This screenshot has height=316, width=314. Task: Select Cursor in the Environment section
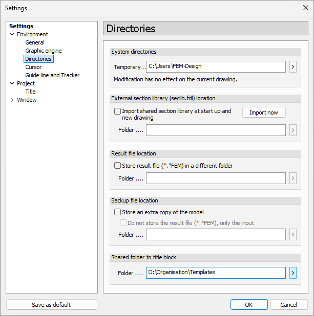coord(33,67)
